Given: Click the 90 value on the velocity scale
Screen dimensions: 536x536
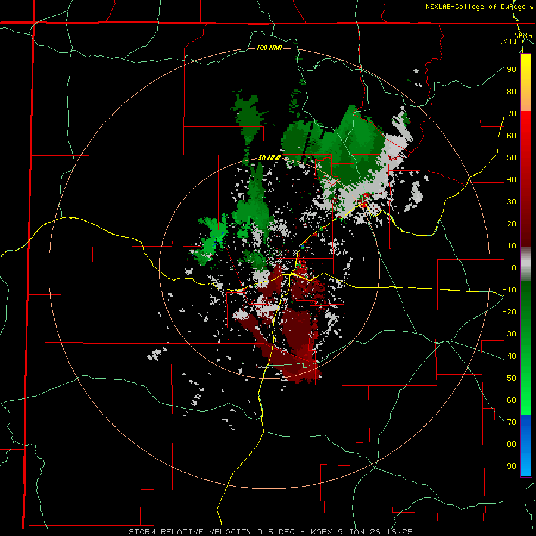Looking at the screenshot, I should coord(512,70).
